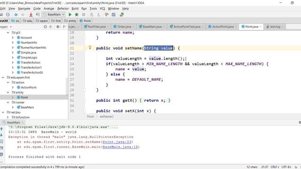Click MAX_NAME_LENGTH constant on line 24
Image resolution: width=301 pixels, height=169 pixels.
point(244,64)
